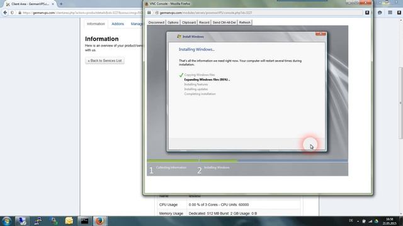Viewport: 403px width, 226px height.
Task: Click the 'Installing updates' step text
Action: (196, 89)
